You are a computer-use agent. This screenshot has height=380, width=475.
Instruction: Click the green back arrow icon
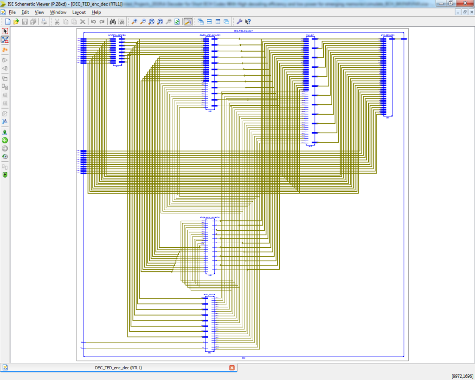point(5,140)
